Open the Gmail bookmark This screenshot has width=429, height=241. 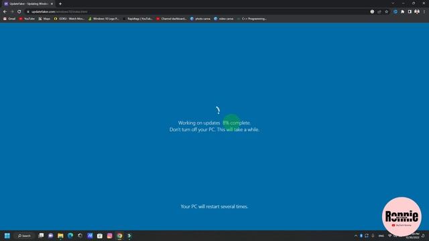tap(9, 19)
